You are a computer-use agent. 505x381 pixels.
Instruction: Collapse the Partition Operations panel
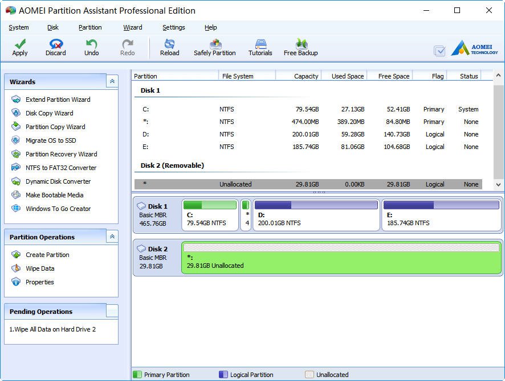pos(112,237)
